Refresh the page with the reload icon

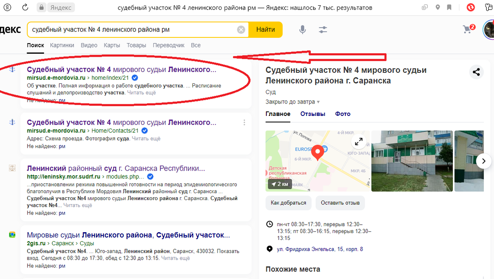[26, 7]
